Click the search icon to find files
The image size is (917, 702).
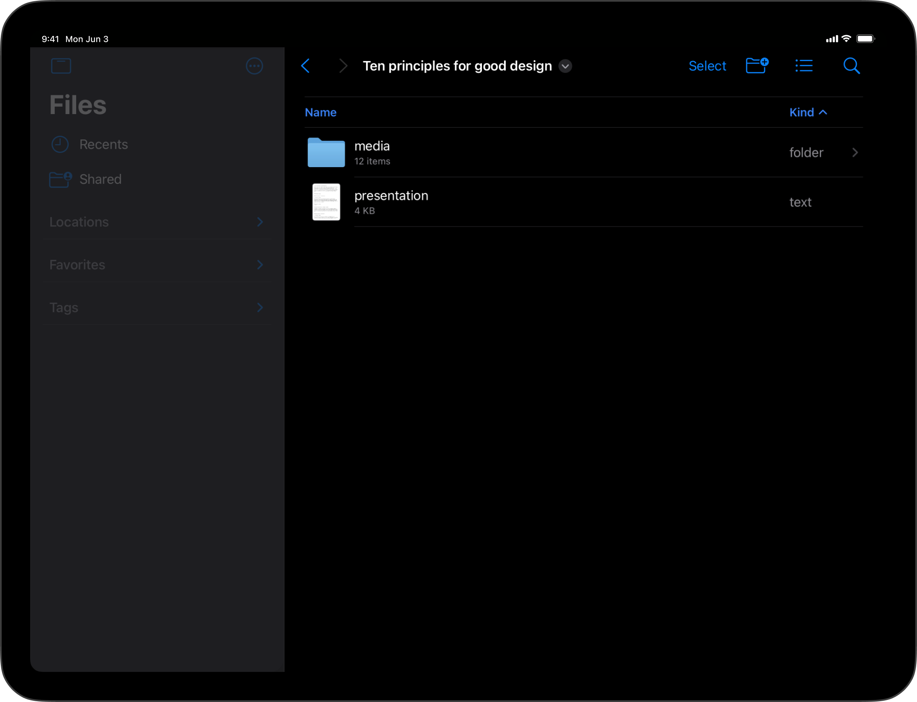click(852, 66)
